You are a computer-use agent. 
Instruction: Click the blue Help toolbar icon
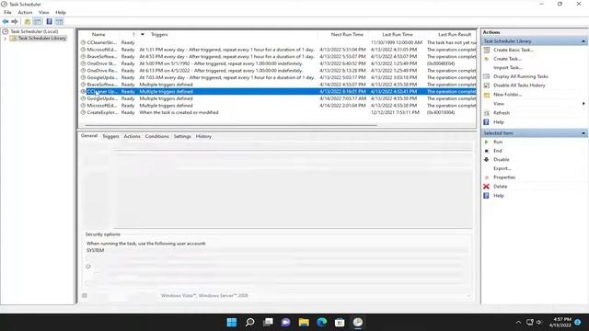coord(49,22)
